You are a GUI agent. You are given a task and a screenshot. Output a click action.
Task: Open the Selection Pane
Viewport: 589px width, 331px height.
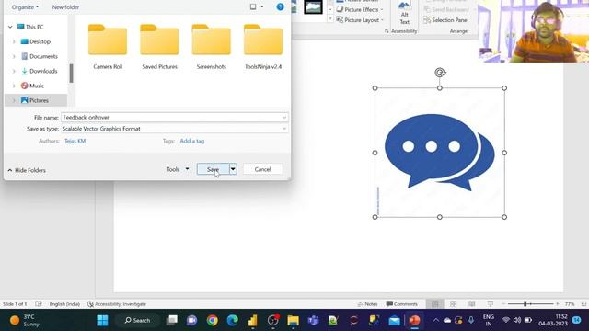pos(445,20)
